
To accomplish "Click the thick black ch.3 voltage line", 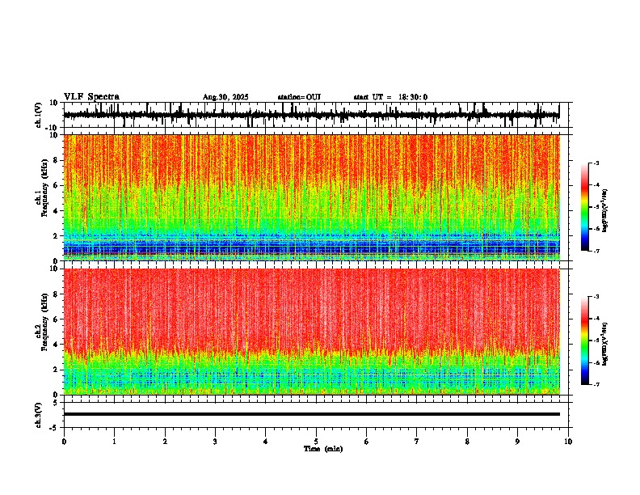I will click(x=311, y=414).
